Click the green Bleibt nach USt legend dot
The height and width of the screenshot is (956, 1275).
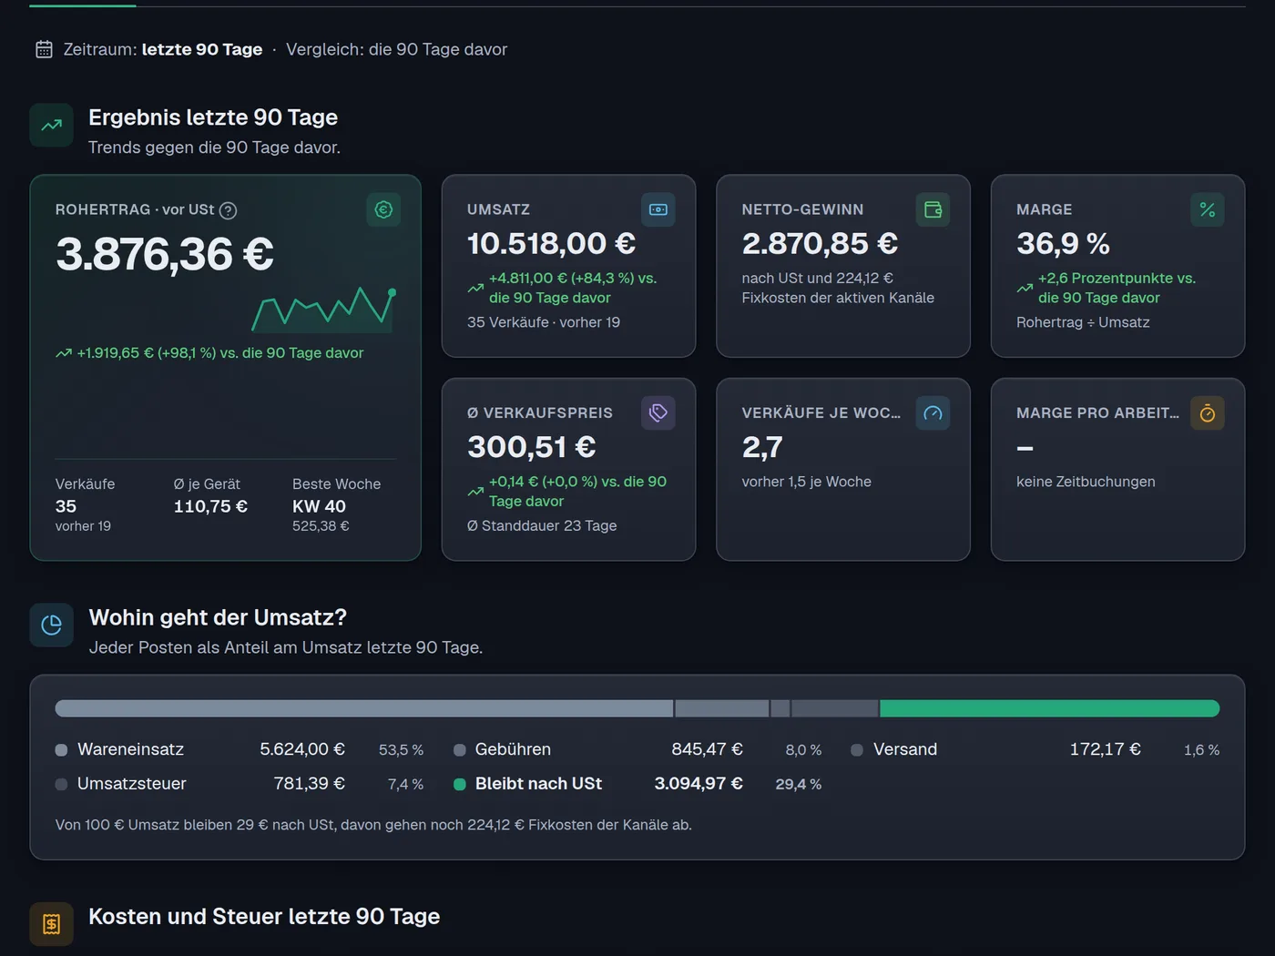pos(460,784)
